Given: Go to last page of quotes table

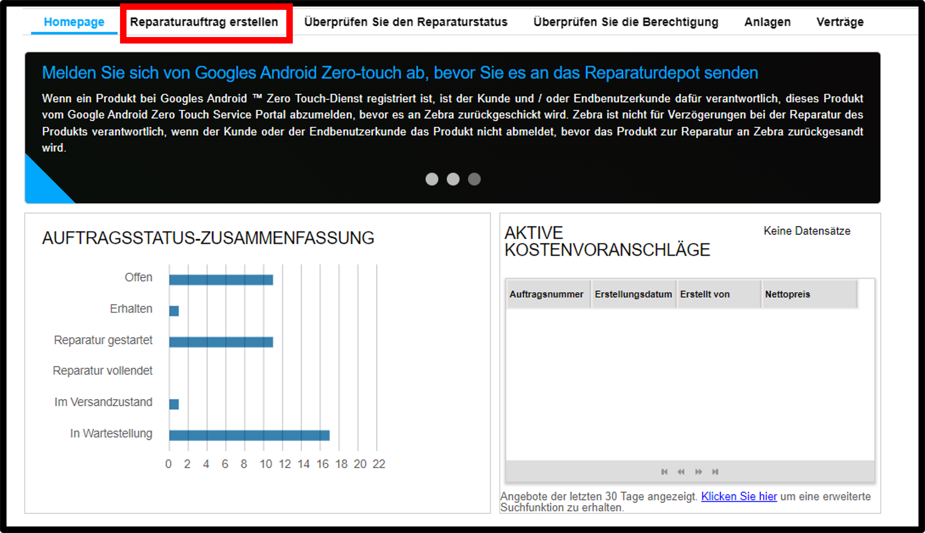Looking at the screenshot, I should coord(715,472).
